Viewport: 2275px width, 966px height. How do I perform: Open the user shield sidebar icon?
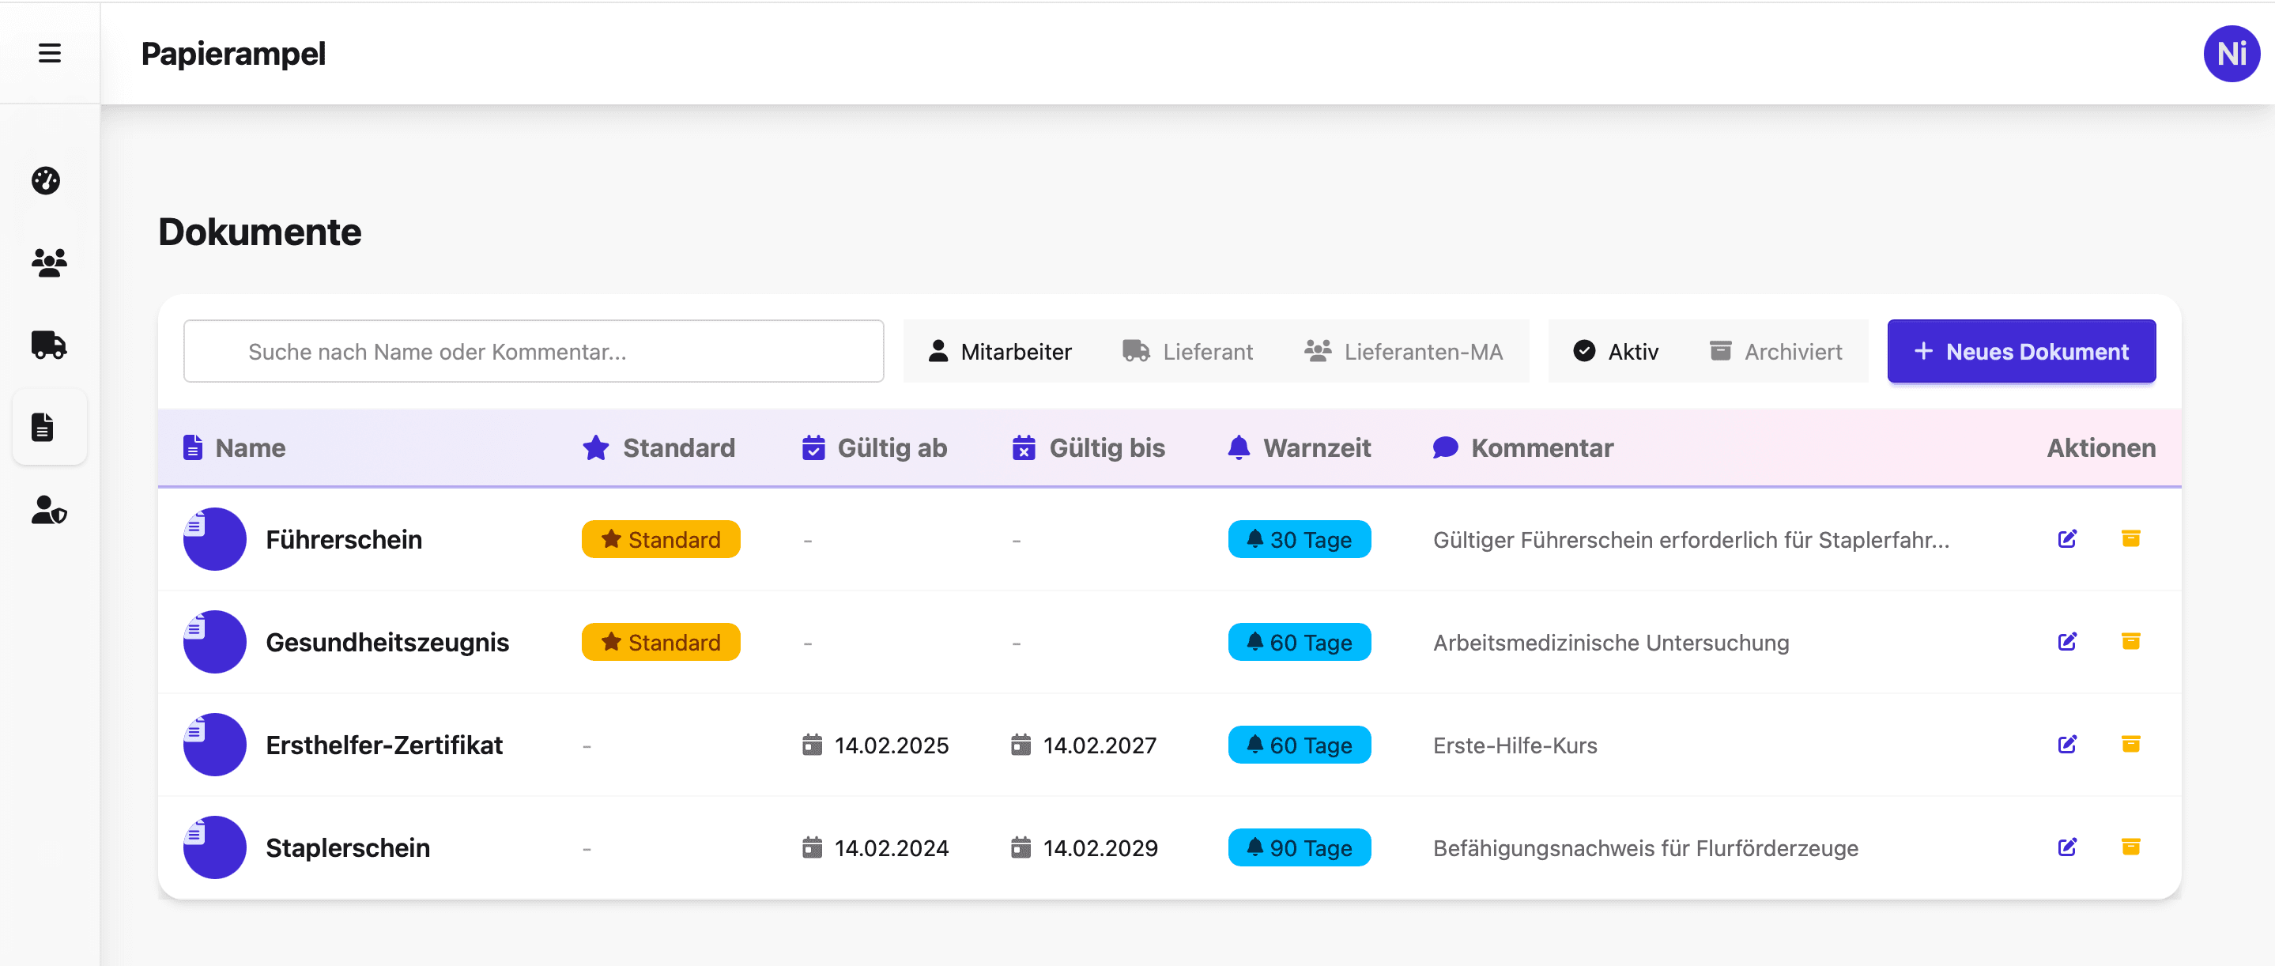[48, 510]
